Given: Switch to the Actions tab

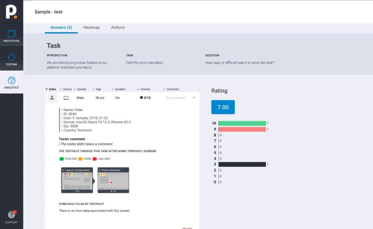Looking at the screenshot, I should pos(118,27).
